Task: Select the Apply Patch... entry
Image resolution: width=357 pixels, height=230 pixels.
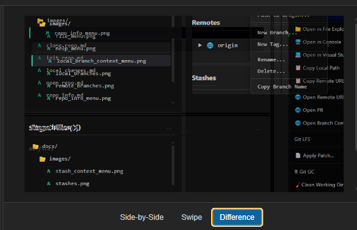Action: pyautogui.click(x=318, y=155)
